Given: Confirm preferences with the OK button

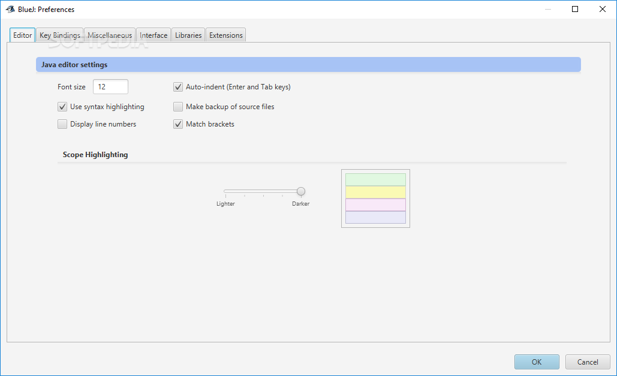Looking at the screenshot, I should pos(537,362).
